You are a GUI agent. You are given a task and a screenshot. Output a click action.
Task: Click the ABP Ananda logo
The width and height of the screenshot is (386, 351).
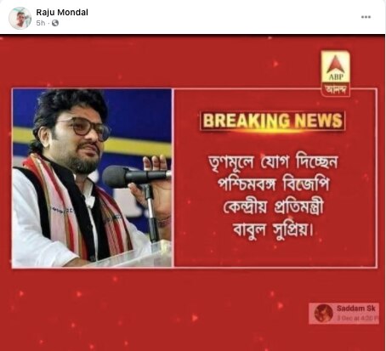(x=335, y=73)
